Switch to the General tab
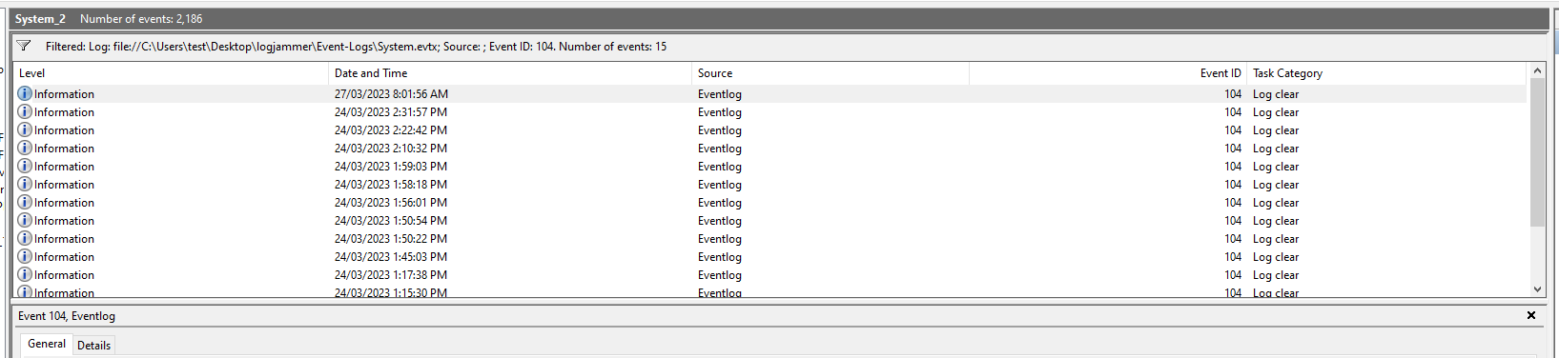Image resolution: width=1559 pixels, height=358 pixels. point(47,344)
